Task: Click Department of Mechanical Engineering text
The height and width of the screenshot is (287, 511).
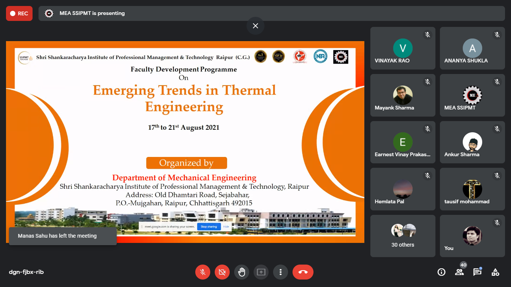Action: (184, 178)
